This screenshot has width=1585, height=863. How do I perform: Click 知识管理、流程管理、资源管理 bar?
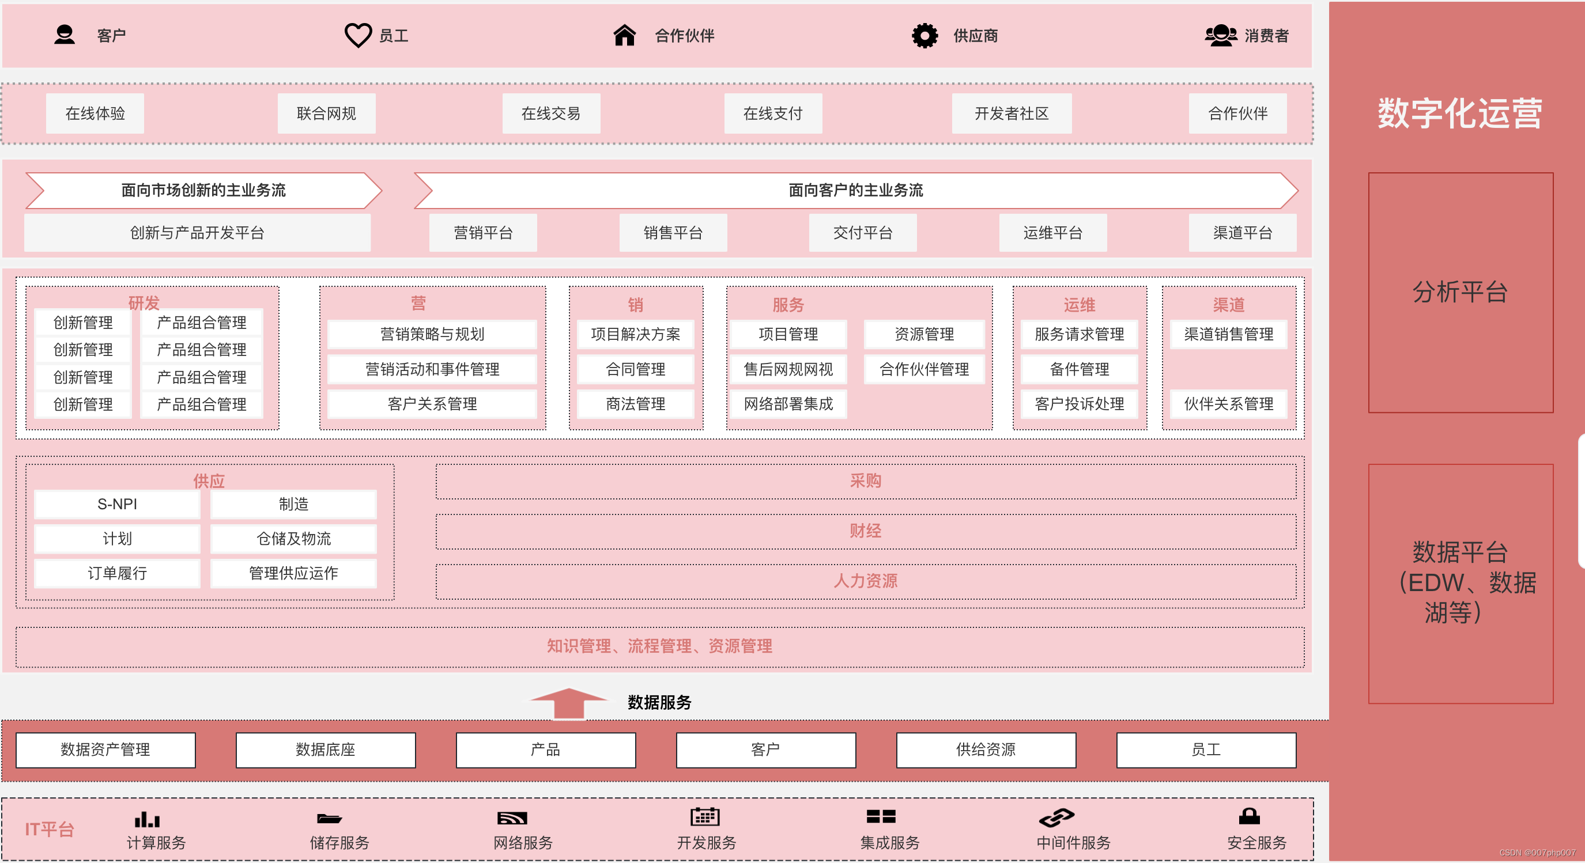(659, 647)
